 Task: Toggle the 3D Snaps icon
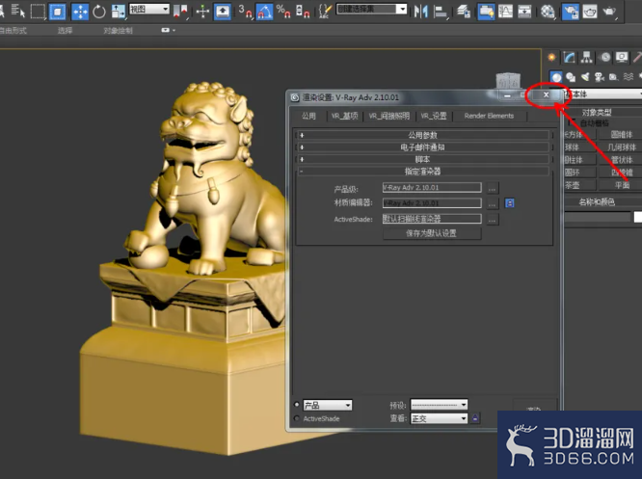245,12
